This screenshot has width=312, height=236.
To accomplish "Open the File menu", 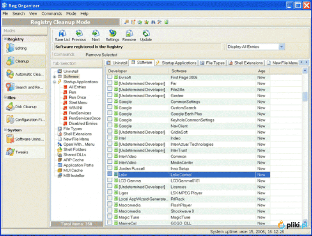I will 5,14.
